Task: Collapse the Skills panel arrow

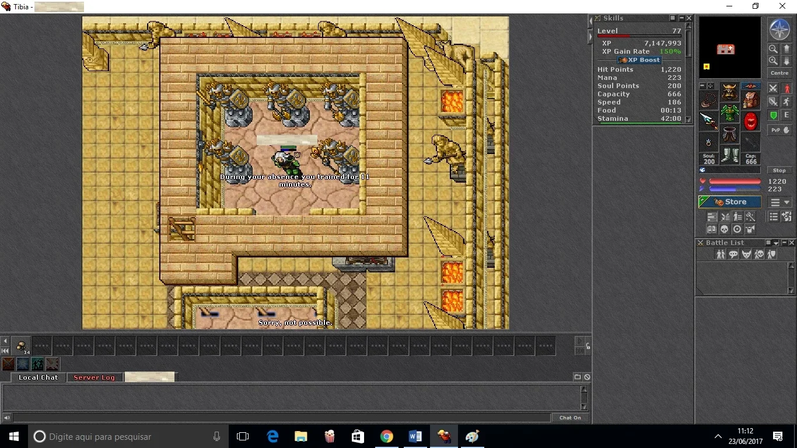Action: point(681,18)
